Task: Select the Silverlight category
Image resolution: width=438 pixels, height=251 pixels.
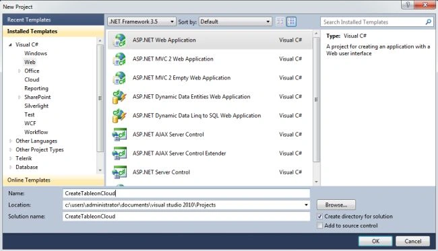Action: tap(36, 106)
